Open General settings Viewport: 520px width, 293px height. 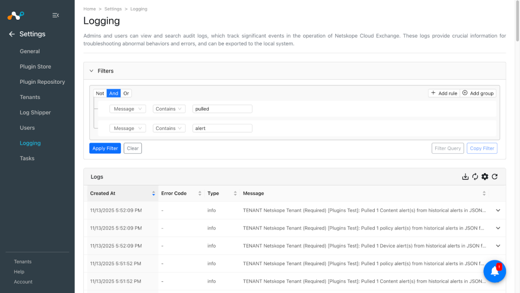point(29,51)
